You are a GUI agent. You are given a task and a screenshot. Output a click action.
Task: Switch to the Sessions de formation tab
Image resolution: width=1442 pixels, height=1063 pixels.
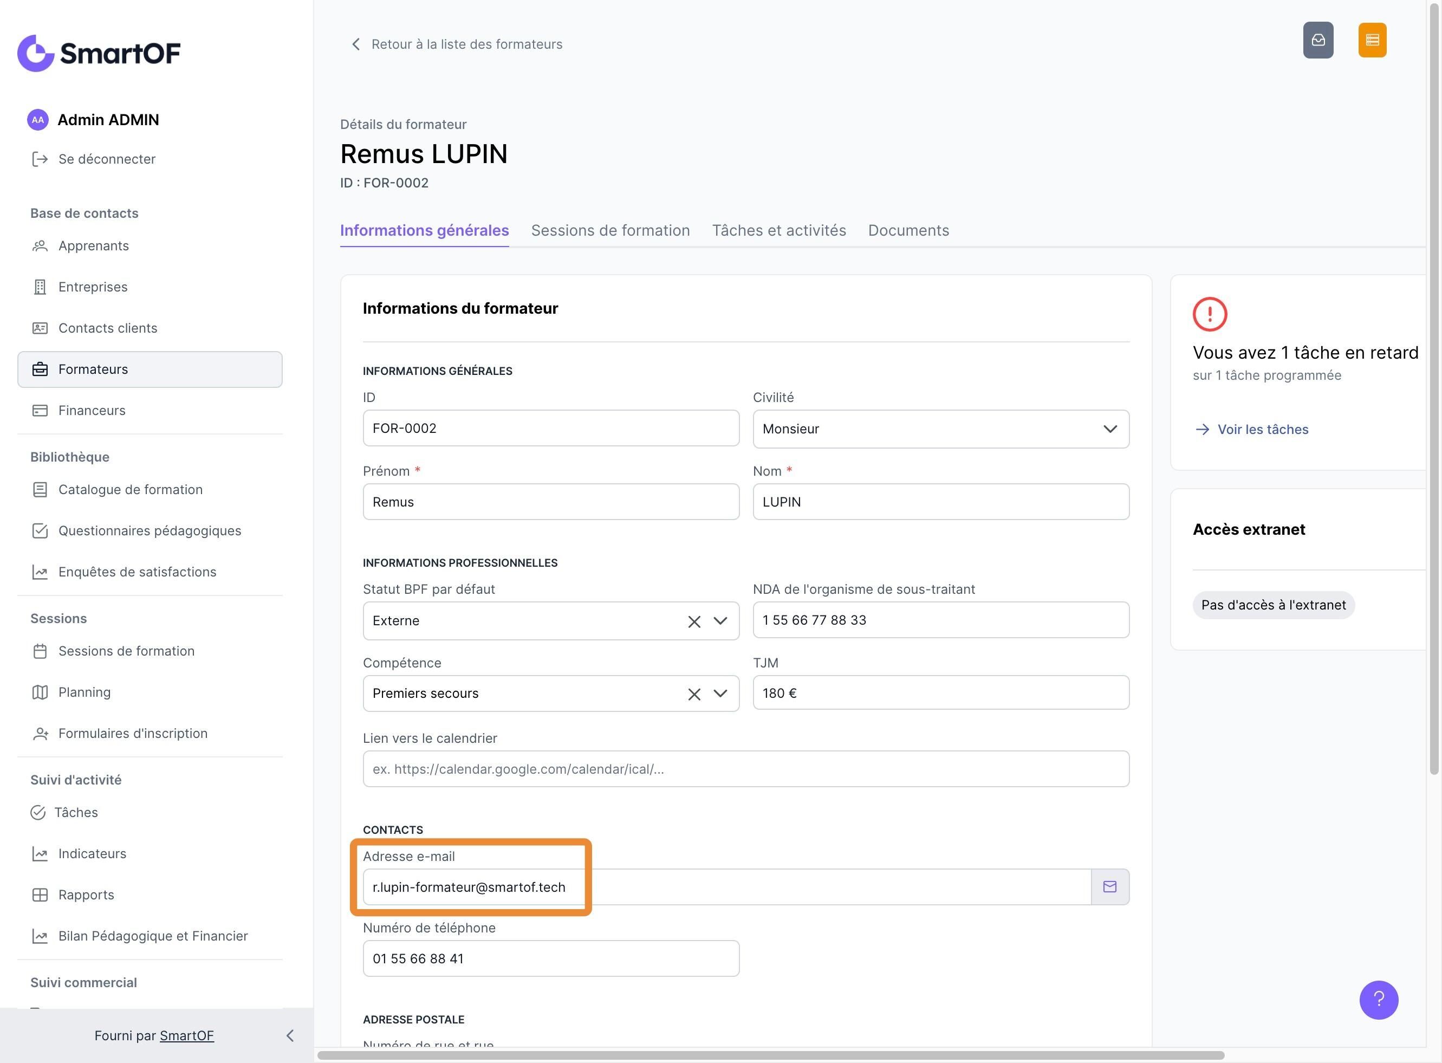click(x=610, y=230)
